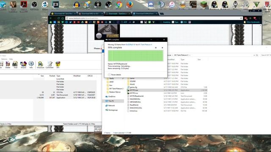The image size is (271, 152).
Task: Select Homegroup in Explorer sidebar
Action: coord(111,110)
